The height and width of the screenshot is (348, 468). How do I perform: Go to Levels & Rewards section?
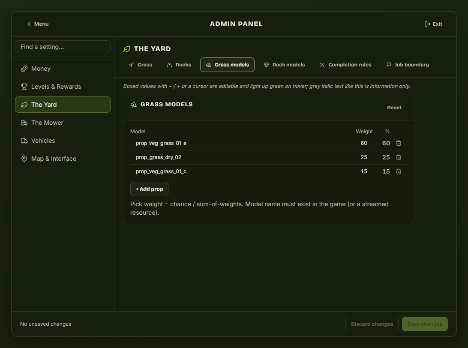63,87
